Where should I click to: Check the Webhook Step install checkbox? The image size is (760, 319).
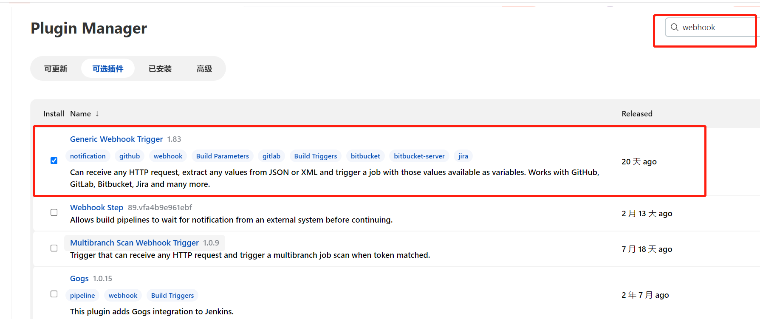point(54,212)
